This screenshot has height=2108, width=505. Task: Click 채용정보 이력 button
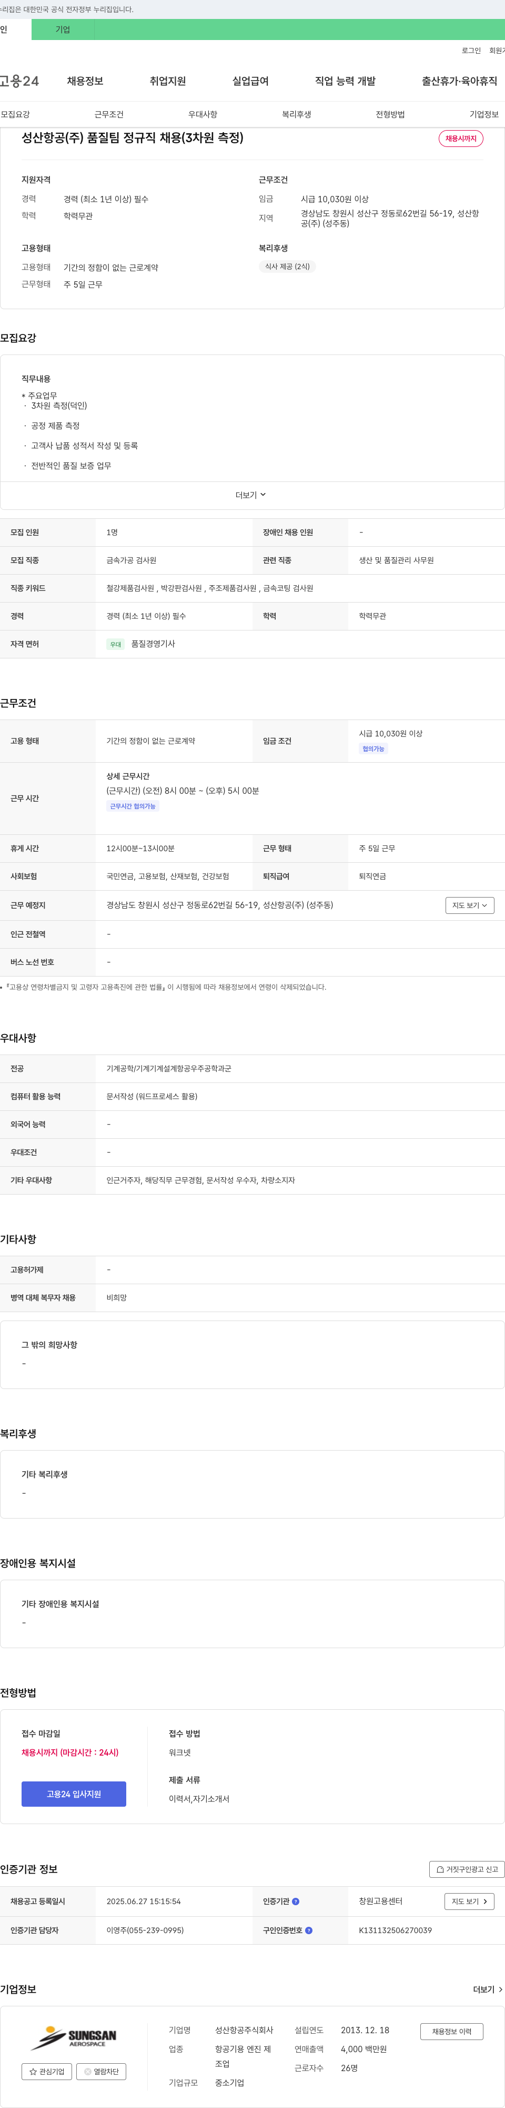(x=452, y=2031)
